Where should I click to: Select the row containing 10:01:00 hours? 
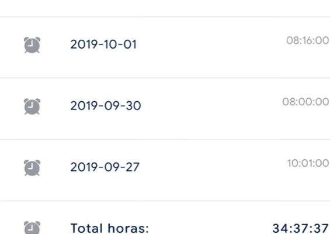pyautogui.click(x=165, y=170)
